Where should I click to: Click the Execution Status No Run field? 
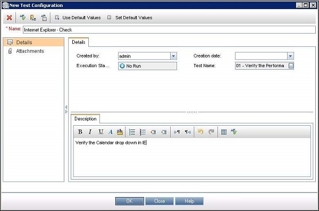[147, 66]
